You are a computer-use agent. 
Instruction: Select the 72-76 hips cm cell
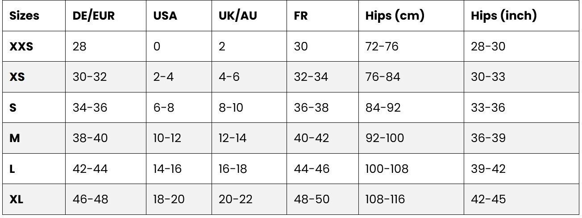click(382, 46)
